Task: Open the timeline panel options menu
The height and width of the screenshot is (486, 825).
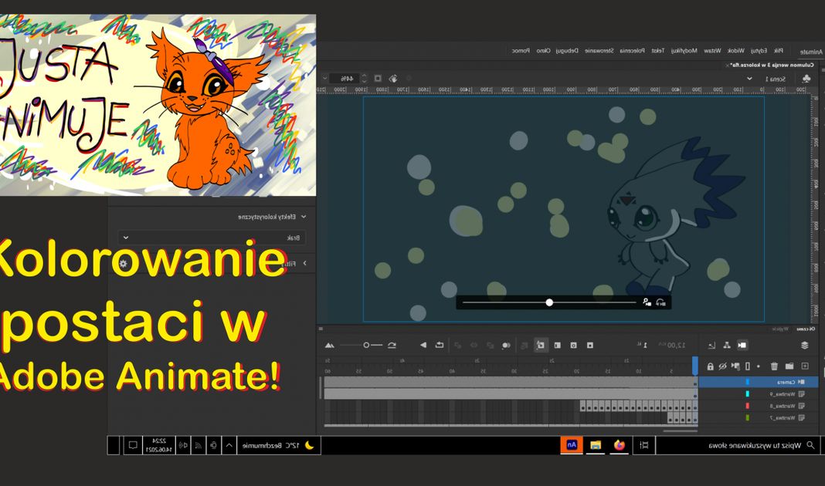Action: pos(321,329)
